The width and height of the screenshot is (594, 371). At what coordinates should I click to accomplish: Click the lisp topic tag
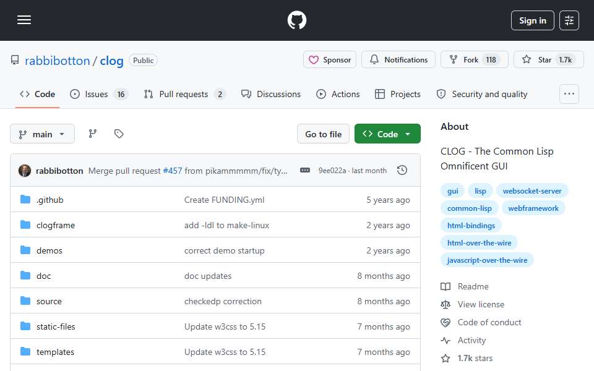pos(480,191)
